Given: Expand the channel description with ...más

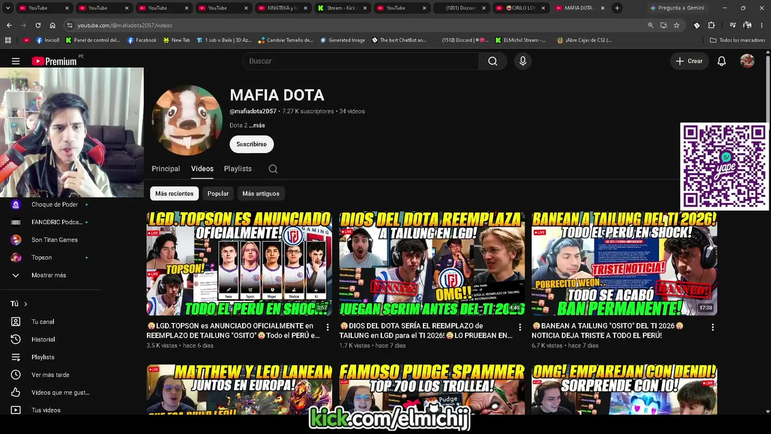Looking at the screenshot, I should pos(257,125).
